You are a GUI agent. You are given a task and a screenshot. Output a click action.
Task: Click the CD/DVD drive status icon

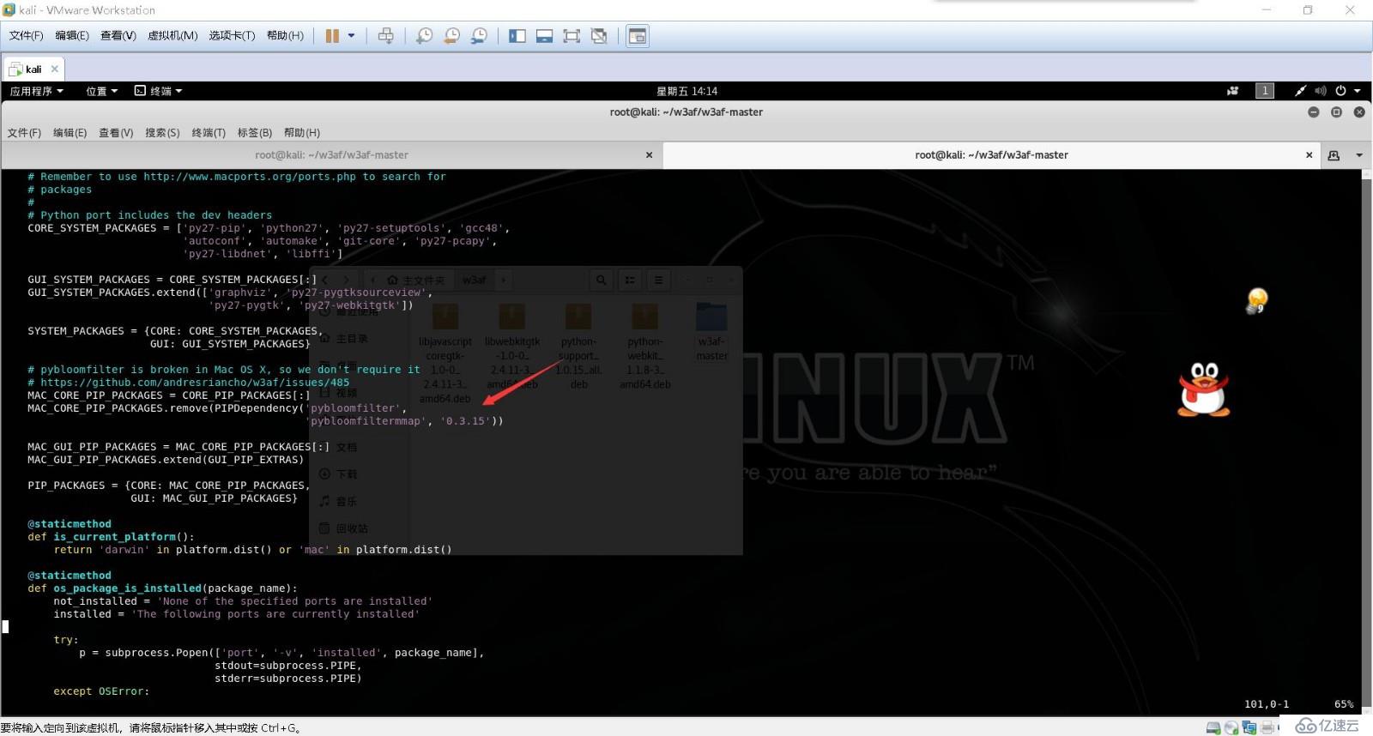click(1231, 727)
